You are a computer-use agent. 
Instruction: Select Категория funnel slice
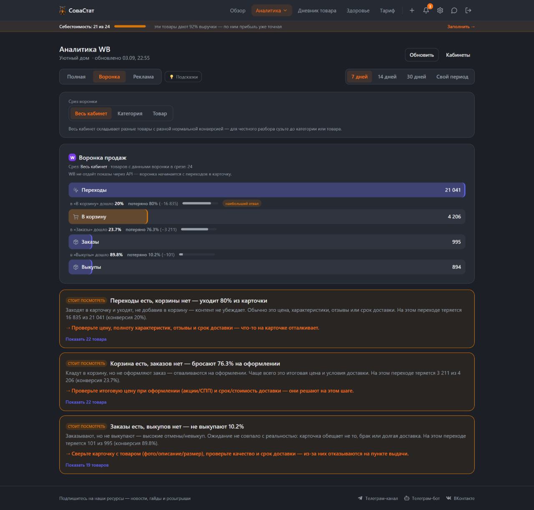[130, 113]
